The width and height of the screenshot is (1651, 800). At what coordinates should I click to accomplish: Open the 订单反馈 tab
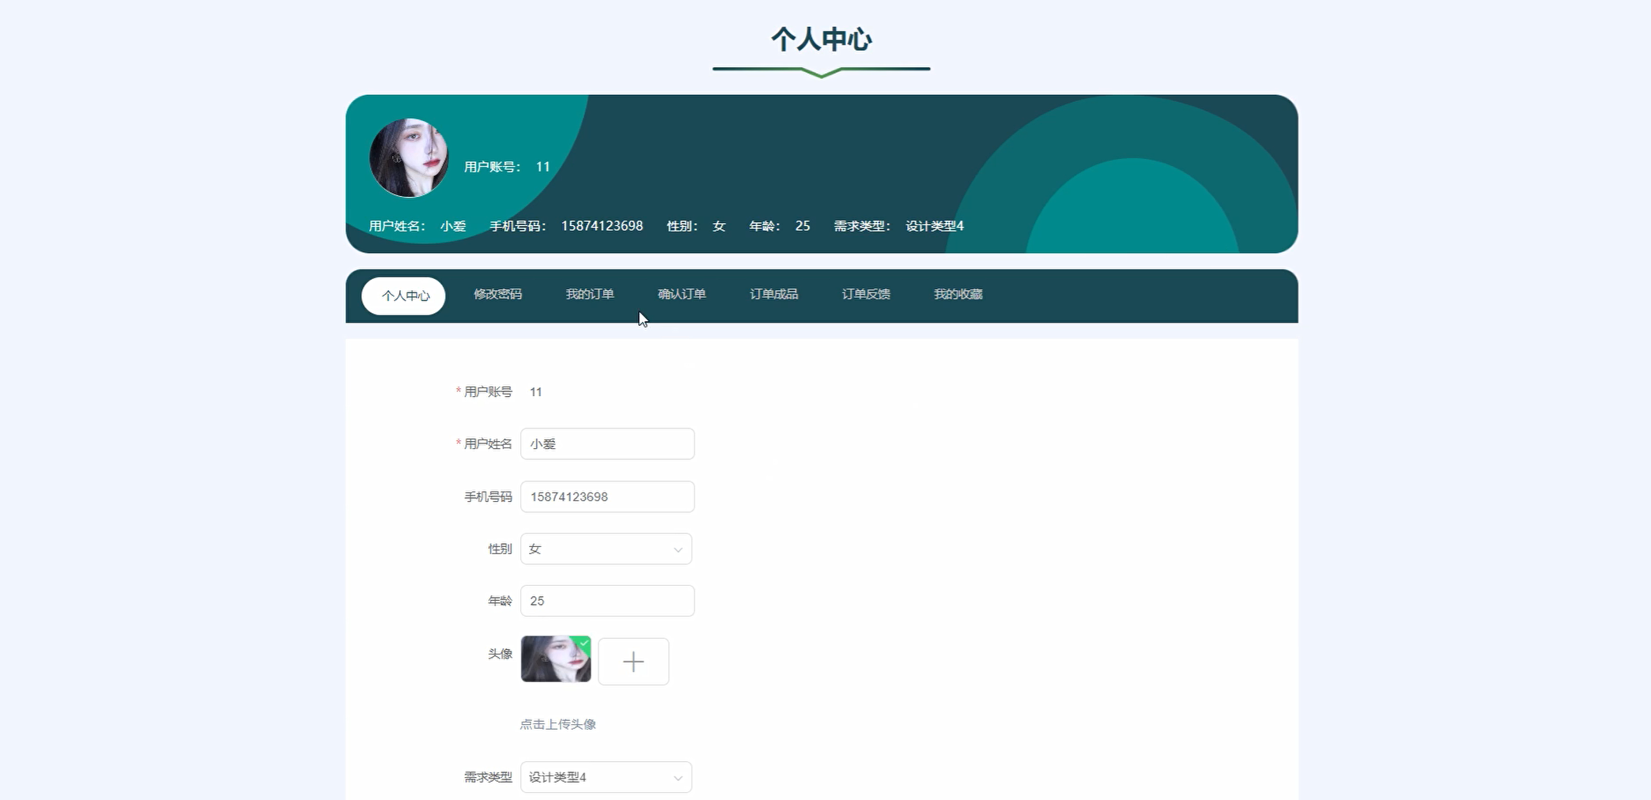867,294
